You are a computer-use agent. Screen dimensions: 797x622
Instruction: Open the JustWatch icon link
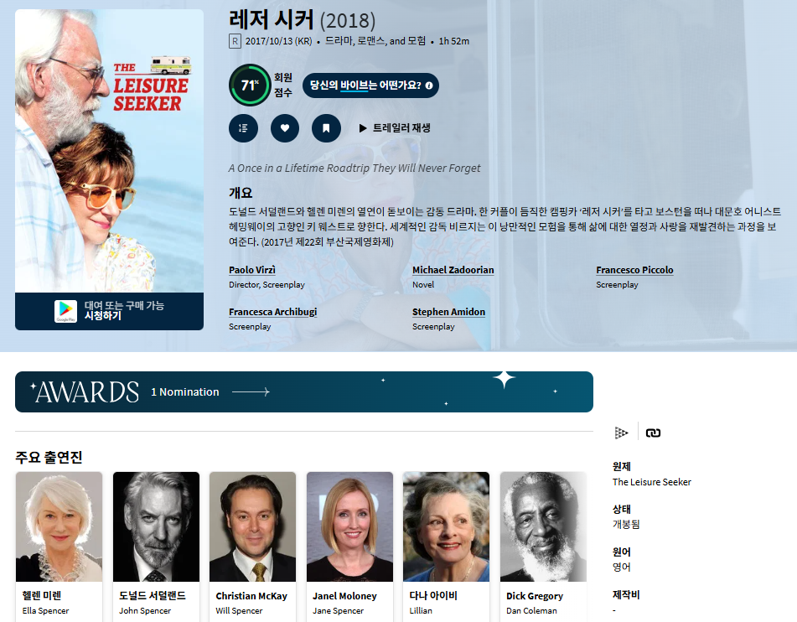[621, 433]
